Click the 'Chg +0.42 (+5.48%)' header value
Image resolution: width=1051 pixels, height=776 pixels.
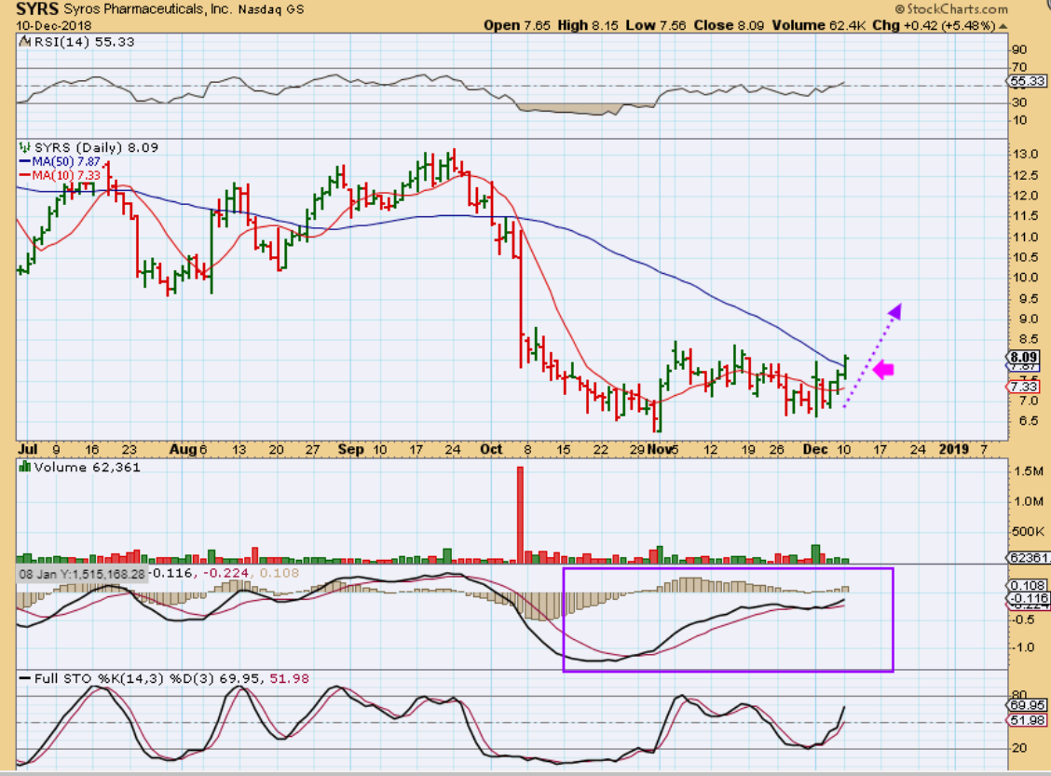(x=934, y=25)
